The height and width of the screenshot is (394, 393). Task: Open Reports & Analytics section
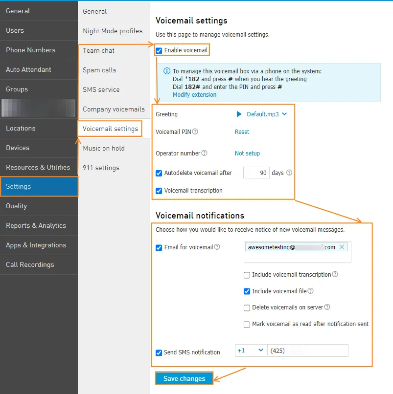39,226
